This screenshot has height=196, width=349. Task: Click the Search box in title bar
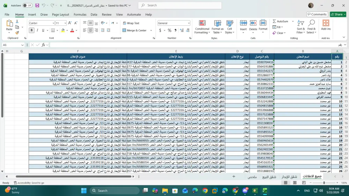coord(180,5)
